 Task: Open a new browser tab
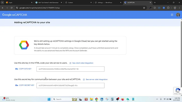(x=155, y=3)
